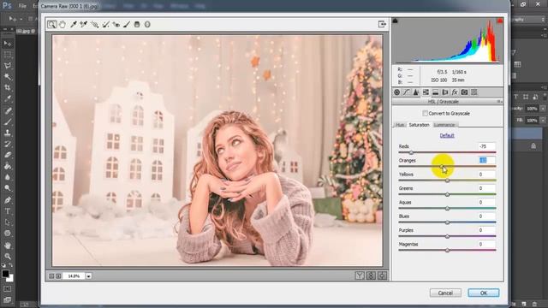548x308 pixels.
Task: Click the zoom percentage field
Action: pyautogui.click(x=74, y=276)
